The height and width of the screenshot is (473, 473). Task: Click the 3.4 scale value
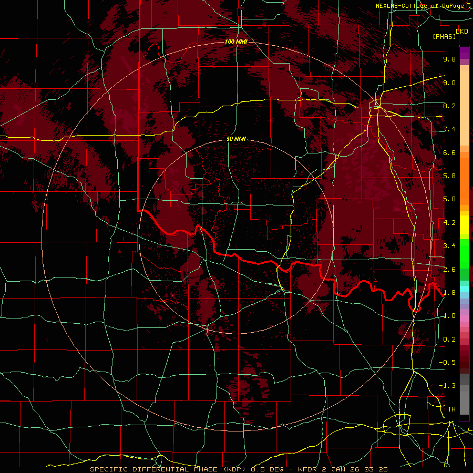tap(449, 246)
